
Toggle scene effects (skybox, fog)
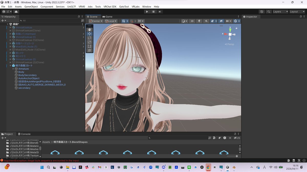tap(212, 21)
